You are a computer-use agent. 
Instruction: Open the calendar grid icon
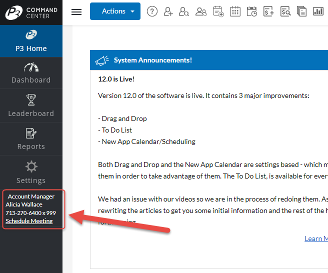tap(235, 11)
